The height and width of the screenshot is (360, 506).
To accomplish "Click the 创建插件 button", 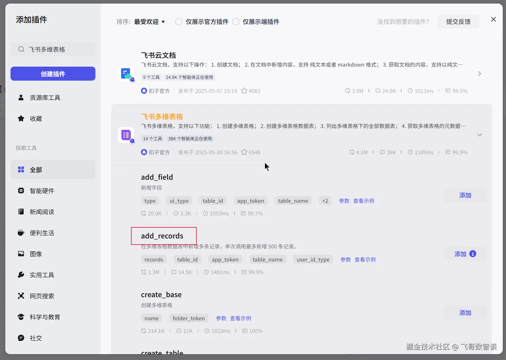I will pyautogui.click(x=53, y=74).
